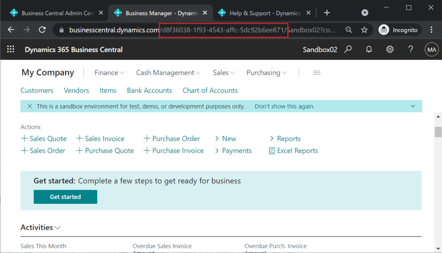Open the app launcher waffle icon
This screenshot has width=442, height=253.
[x=11, y=49]
